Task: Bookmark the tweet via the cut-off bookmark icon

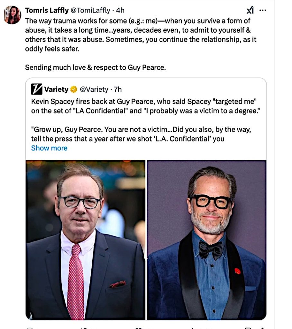Action: tap(248, 328)
